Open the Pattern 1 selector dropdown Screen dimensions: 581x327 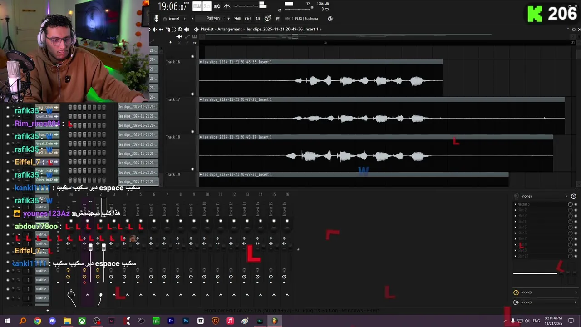214,19
